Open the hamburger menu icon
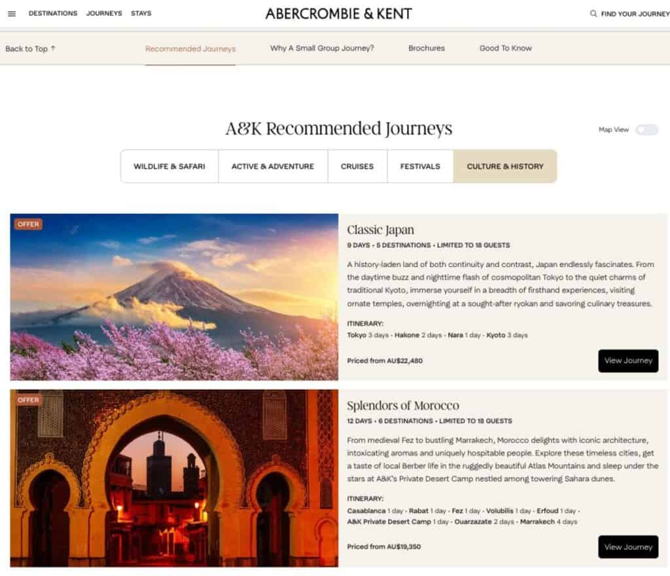Viewport: 670px width, 576px height. pyautogui.click(x=12, y=14)
